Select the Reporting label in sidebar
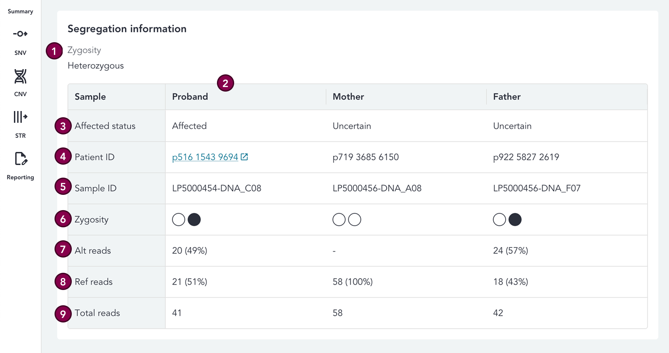 click(20, 177)
